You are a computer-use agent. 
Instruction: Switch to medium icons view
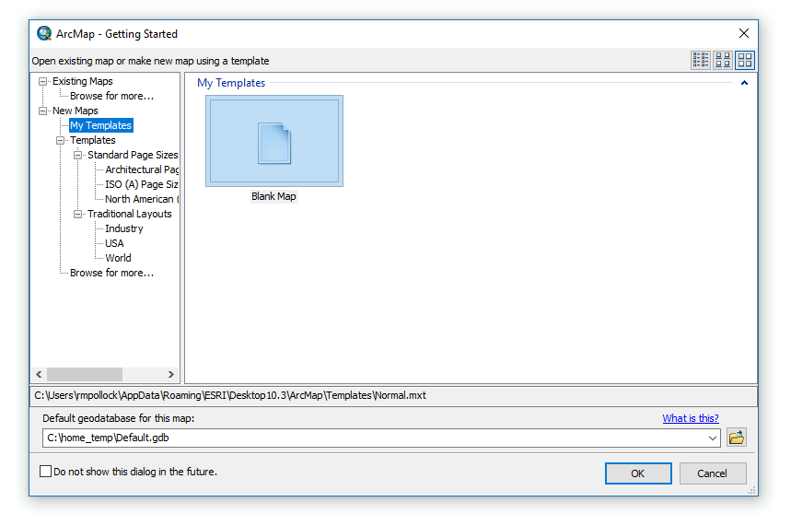723,60
